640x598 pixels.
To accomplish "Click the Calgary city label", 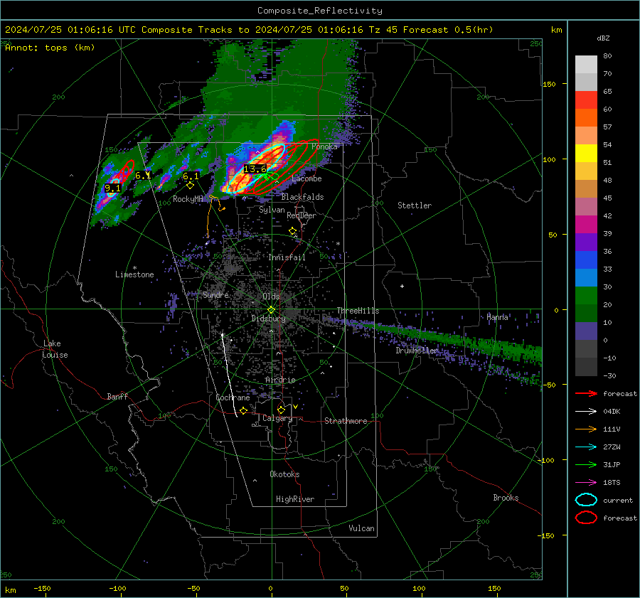I will pyautogui.click(x=277, y=418).
